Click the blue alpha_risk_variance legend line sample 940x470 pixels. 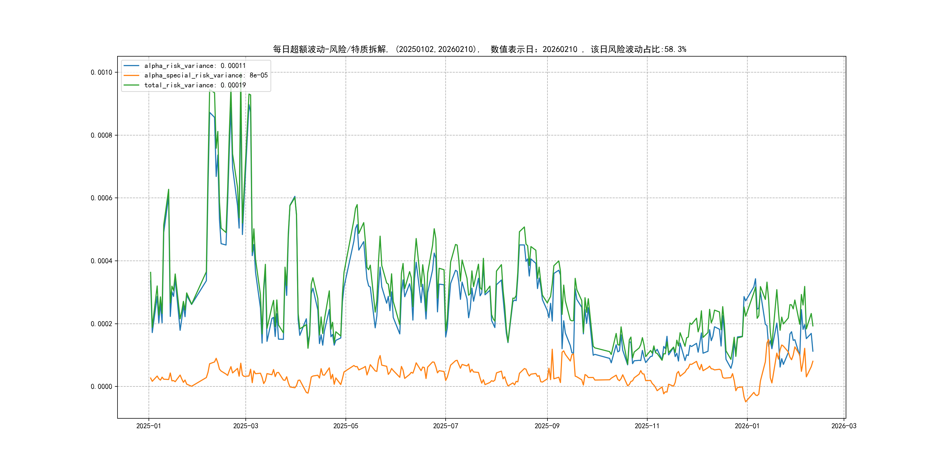[x=131, y=66]
